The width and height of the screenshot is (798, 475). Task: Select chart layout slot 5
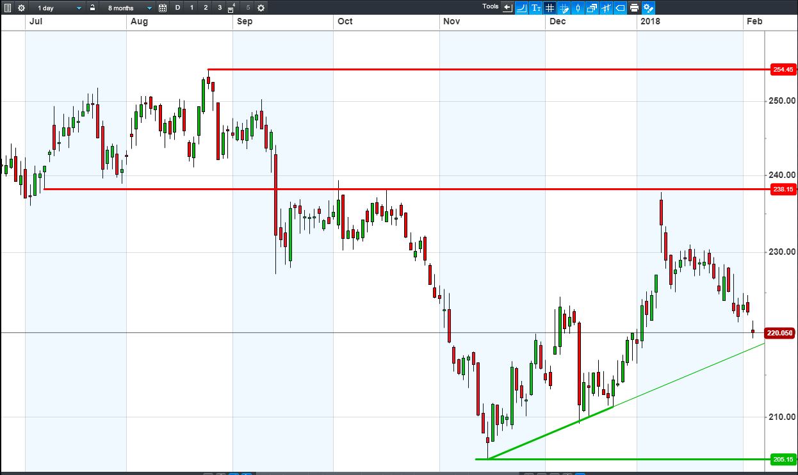point(248,8)
